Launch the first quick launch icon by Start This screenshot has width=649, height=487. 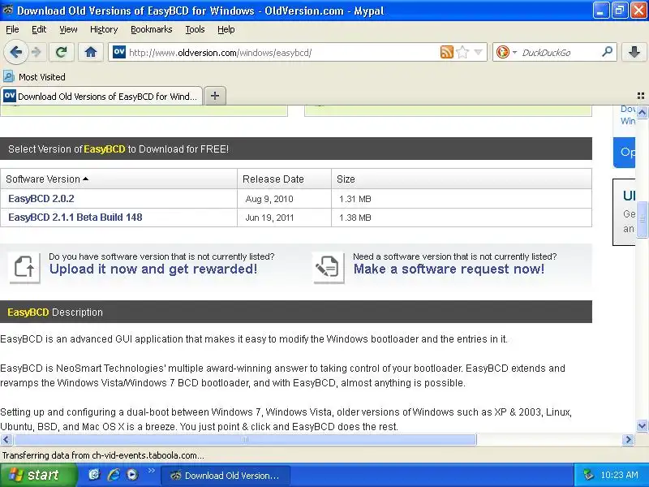click(x=94, y=475)
